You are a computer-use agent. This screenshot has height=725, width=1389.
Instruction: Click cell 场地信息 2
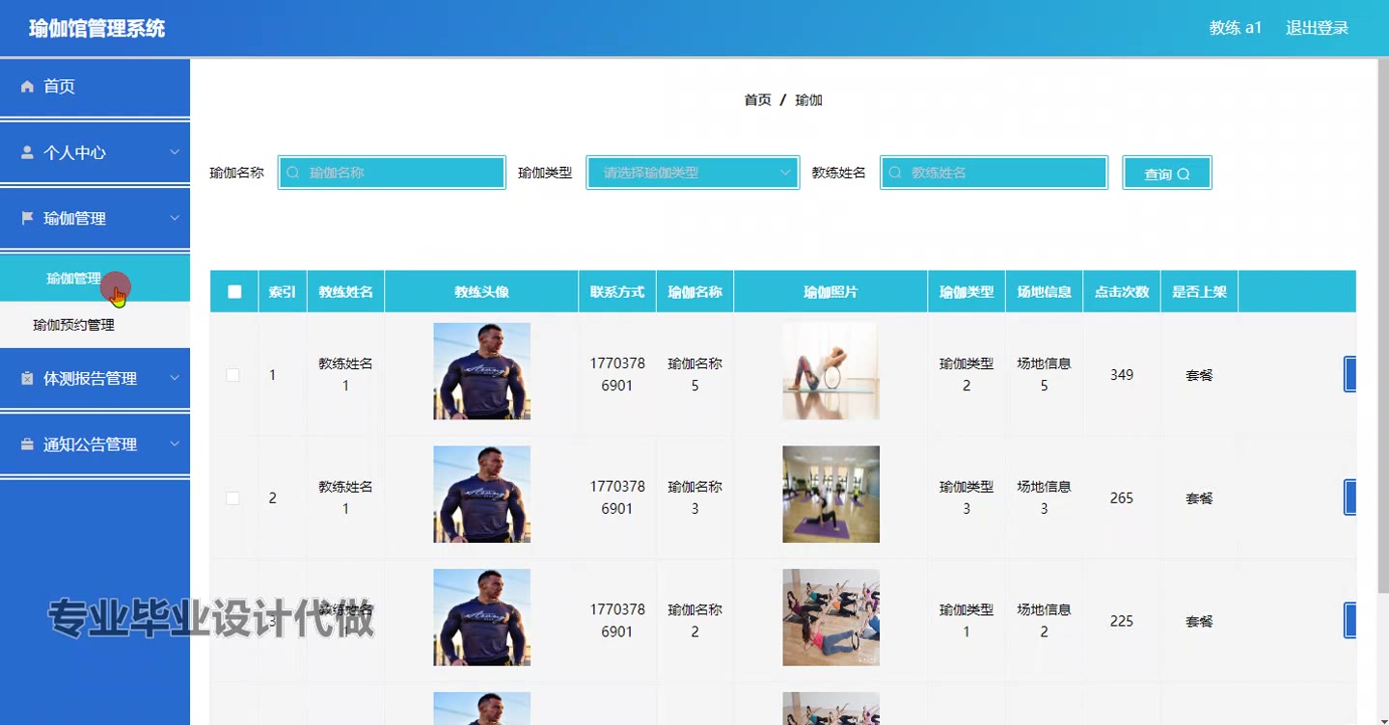[x=1044, y=621]
